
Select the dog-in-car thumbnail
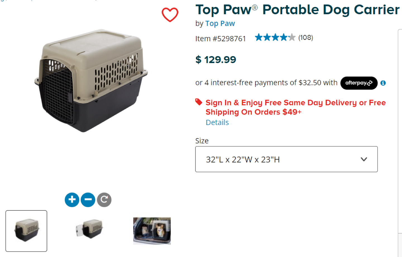pos(152,231)
